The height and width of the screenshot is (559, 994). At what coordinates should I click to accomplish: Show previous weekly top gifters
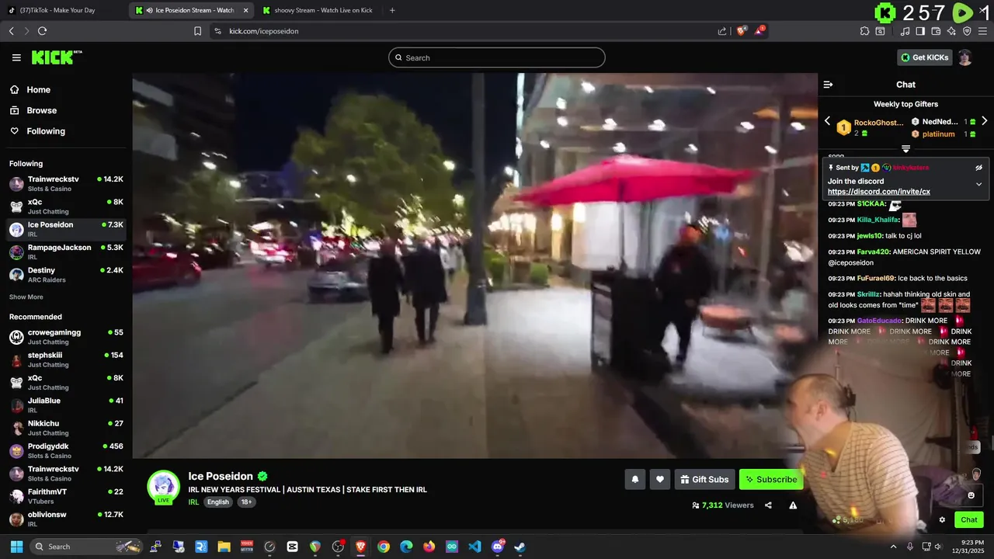827,121
